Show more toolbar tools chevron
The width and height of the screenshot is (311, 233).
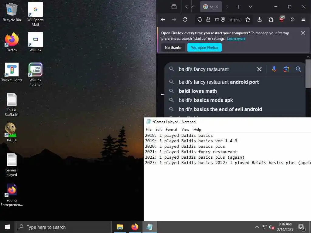[x=292, y=19]
